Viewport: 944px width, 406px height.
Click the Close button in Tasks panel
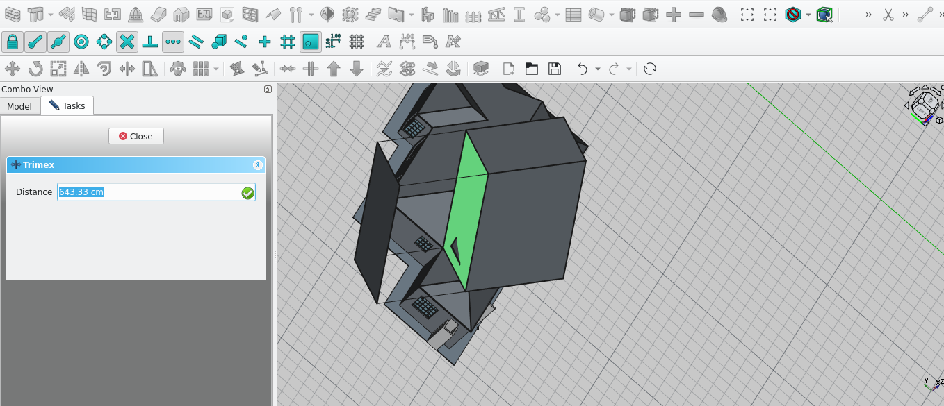point(136,136)
